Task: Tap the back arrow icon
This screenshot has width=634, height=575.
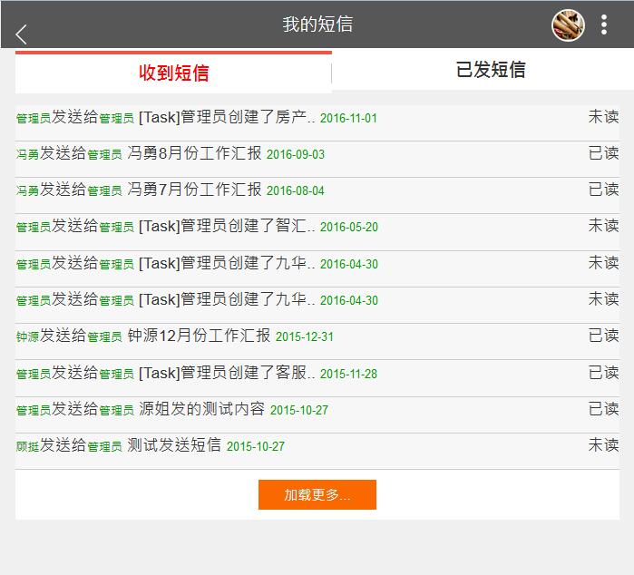Action: click(x=22, y=34)
